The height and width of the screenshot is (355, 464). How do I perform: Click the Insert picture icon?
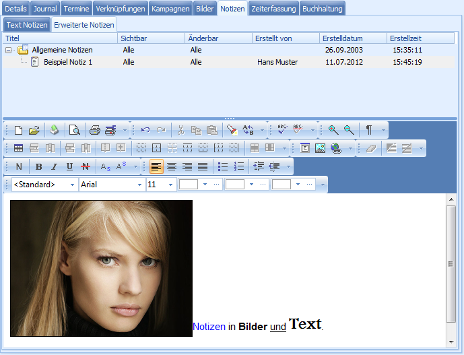tap(320, 148)
